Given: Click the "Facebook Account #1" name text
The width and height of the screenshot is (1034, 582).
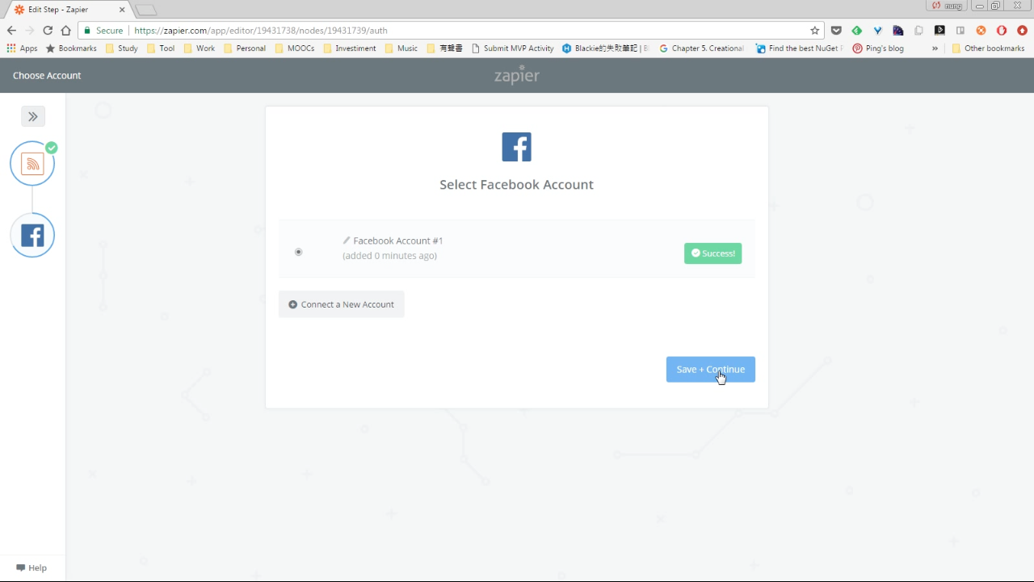Looking at the screenshot, I should click(x=398, y=241).
